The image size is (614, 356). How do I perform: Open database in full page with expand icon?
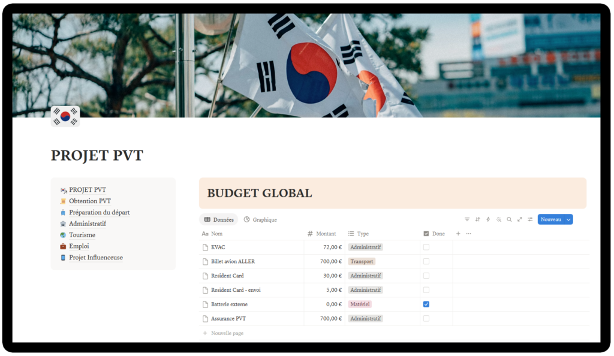(x=520, y=219)
